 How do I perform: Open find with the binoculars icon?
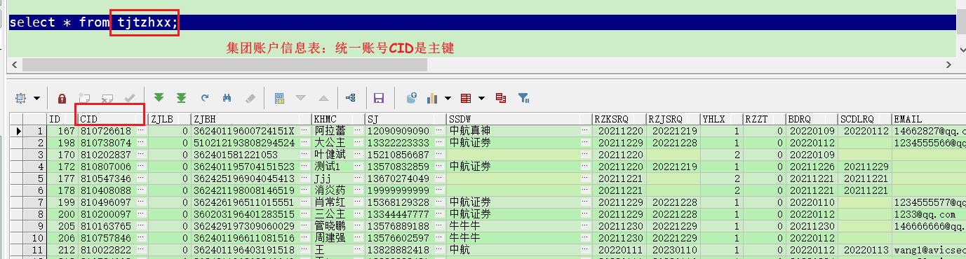pos(227,98)
